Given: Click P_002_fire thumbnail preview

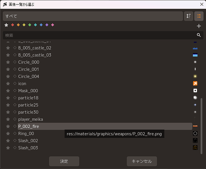Looking at the screenshot, I should tap(195, 126).
